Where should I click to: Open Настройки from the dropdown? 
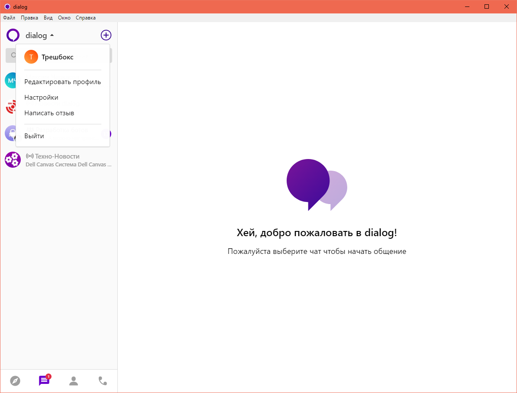[x=41, y=97]
